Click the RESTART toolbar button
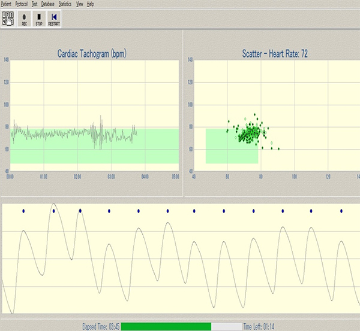This screenshot has width=360, height=331. [x=54, y=19]
